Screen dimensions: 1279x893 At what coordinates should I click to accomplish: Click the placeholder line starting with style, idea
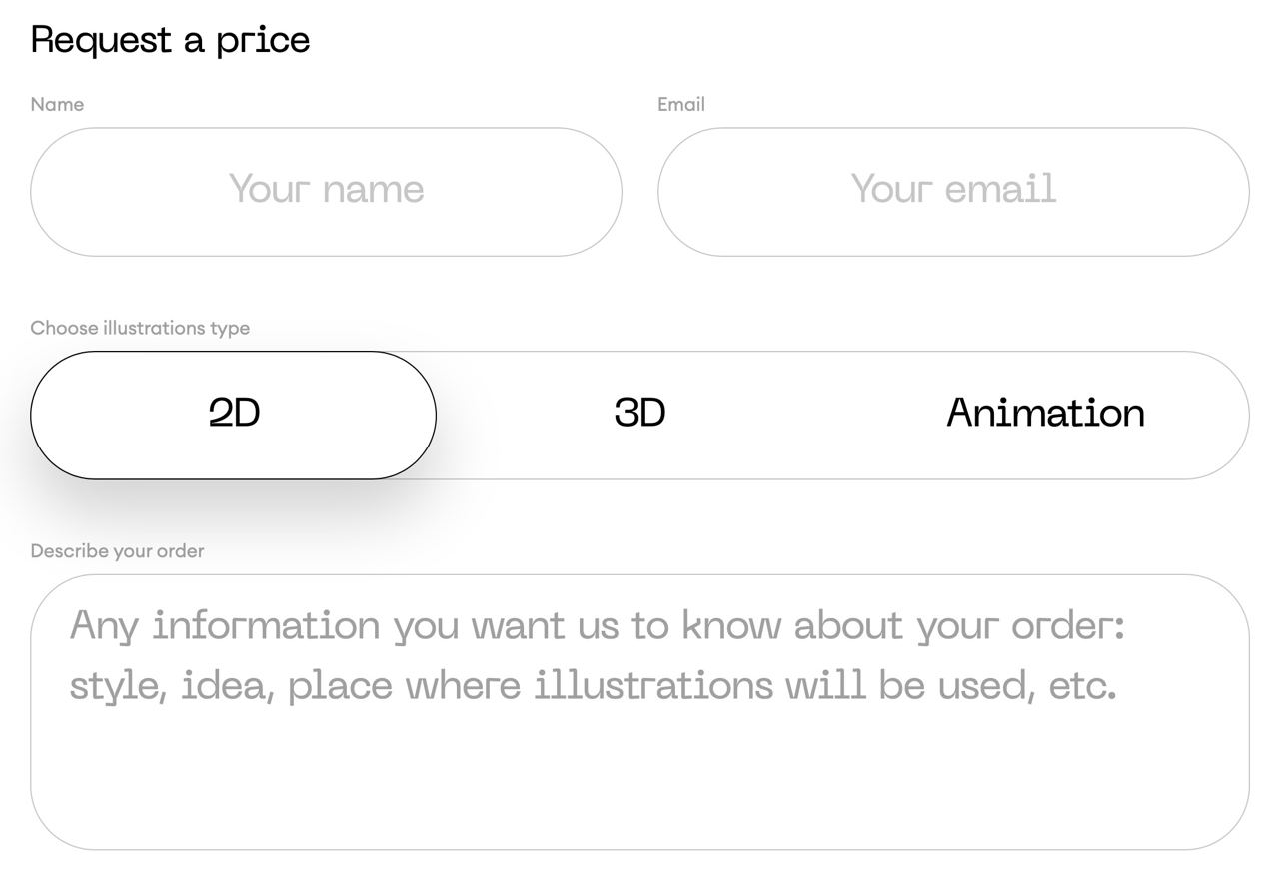(593, 686)
